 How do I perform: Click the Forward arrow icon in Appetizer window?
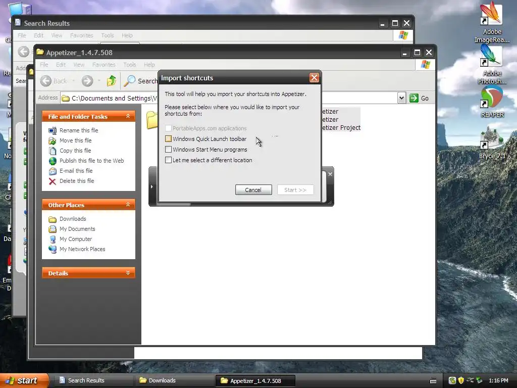[87, 81]
